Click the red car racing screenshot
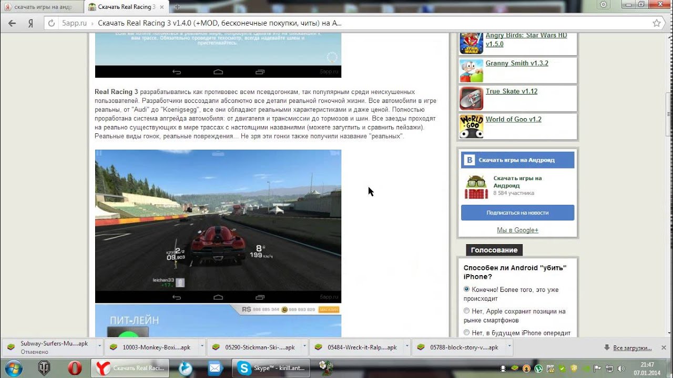This screenshot has width=673, height=378. (218, 226)
